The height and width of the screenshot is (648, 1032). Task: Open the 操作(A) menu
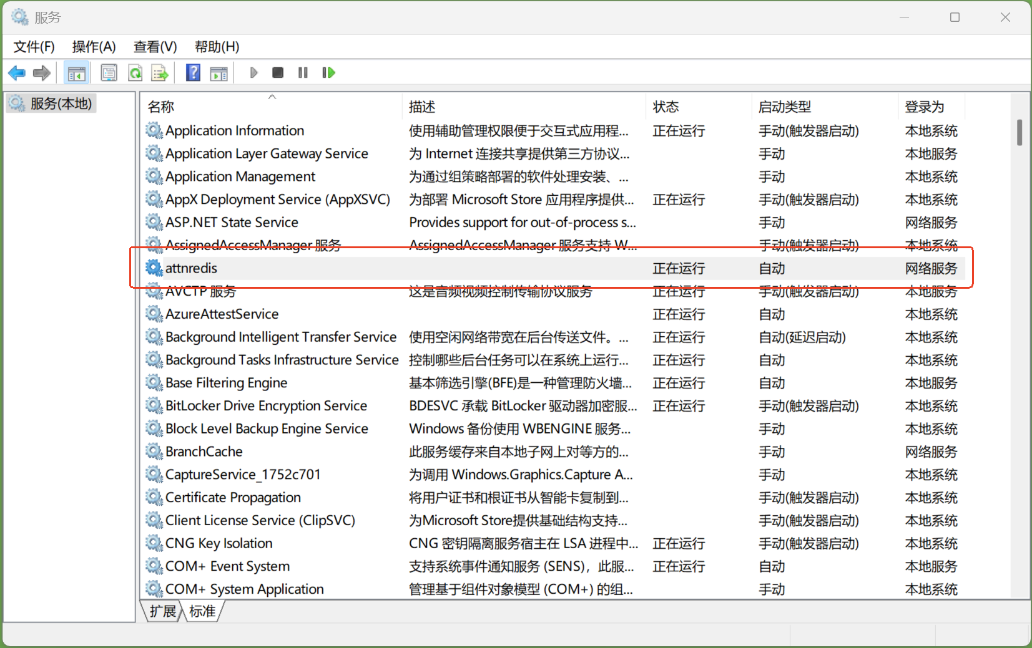(94, 47)
